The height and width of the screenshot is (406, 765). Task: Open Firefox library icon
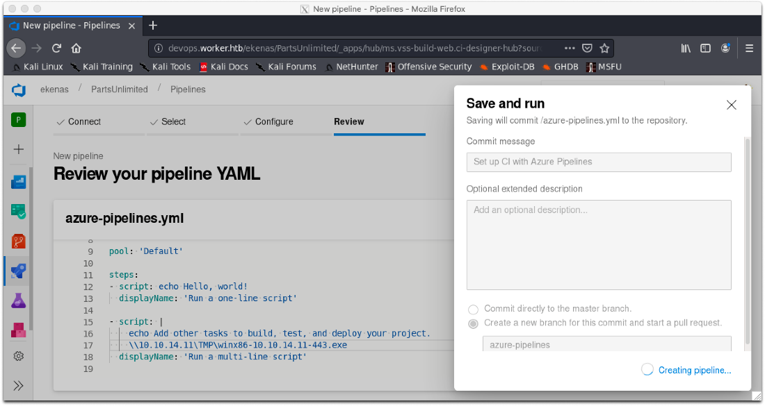click(686, 48)
